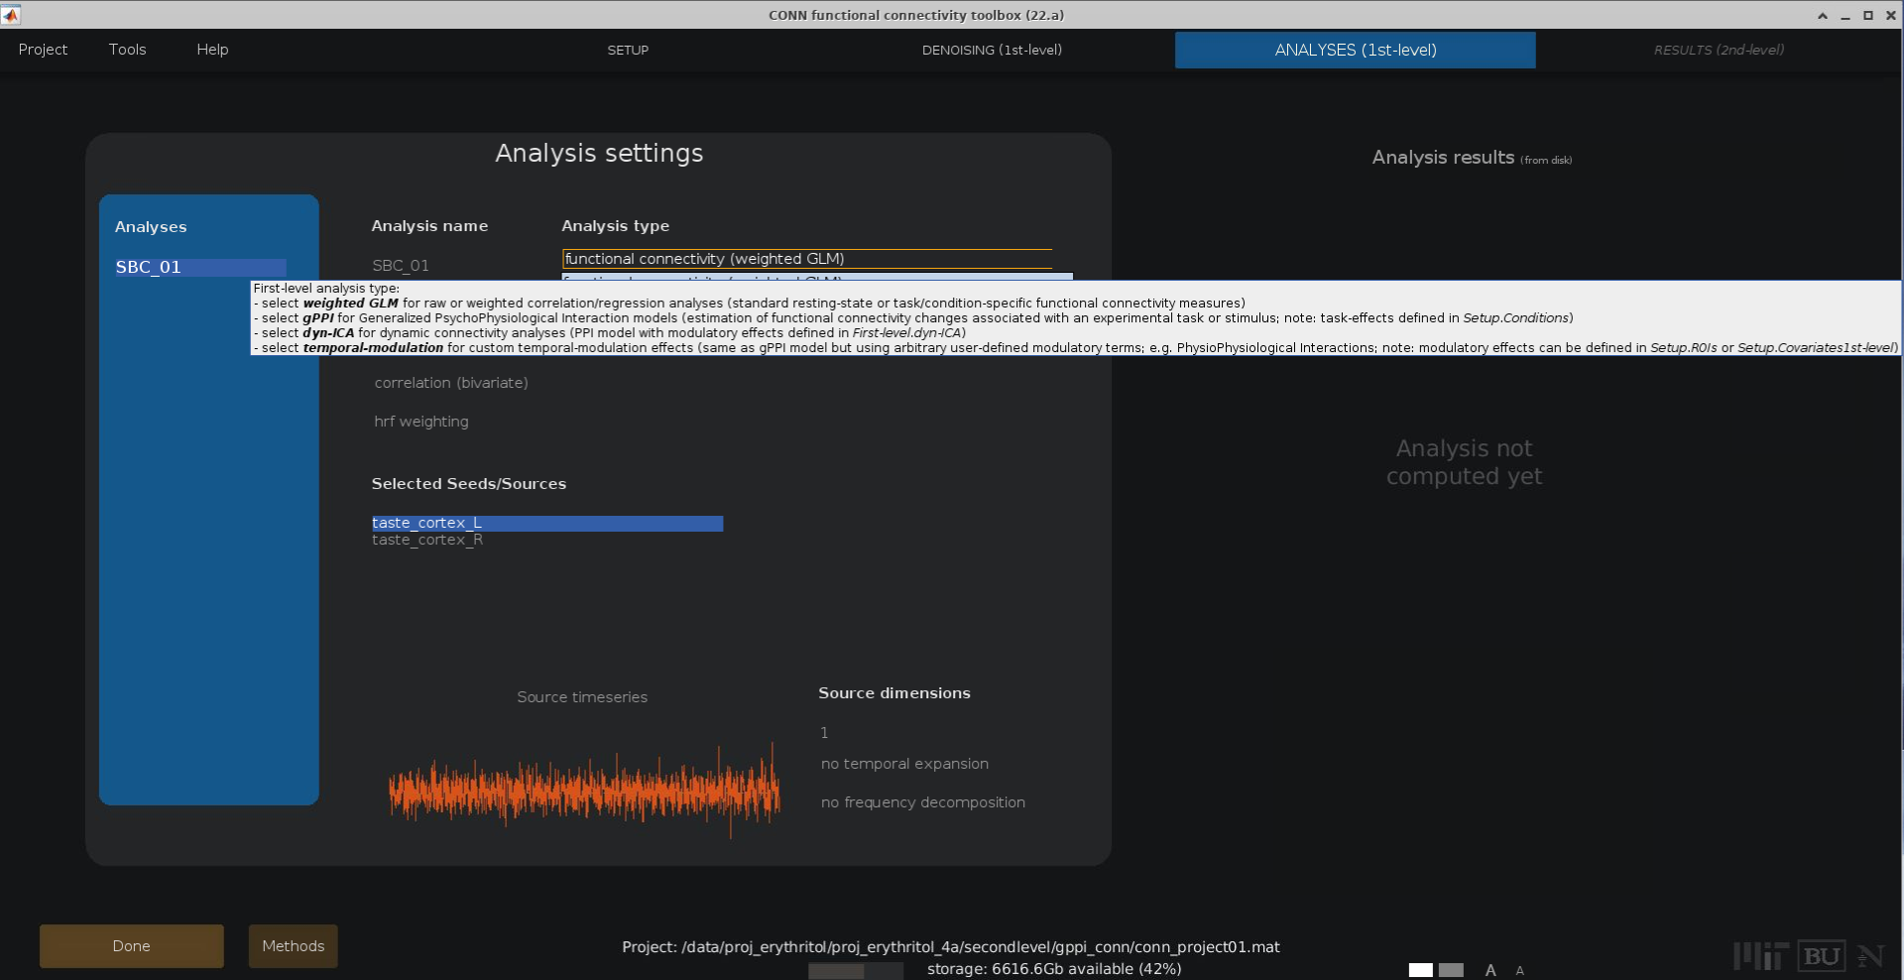Click the Methods button
The image size is (1904, 980).
(x=293, y=946)
